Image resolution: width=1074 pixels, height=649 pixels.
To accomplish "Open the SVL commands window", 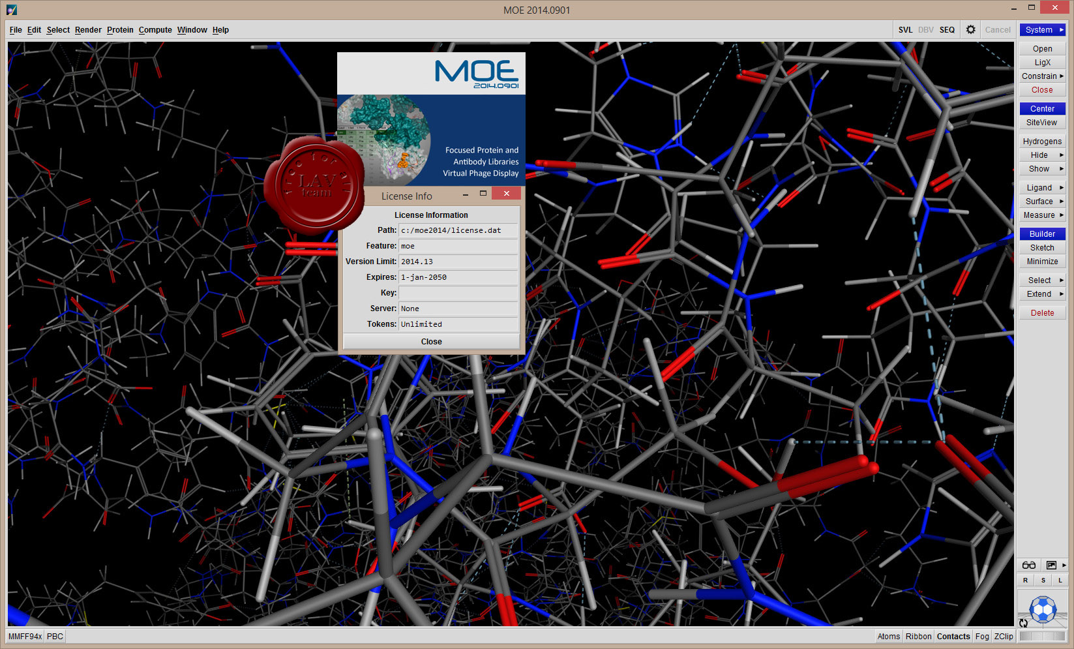I will [905, 29].
